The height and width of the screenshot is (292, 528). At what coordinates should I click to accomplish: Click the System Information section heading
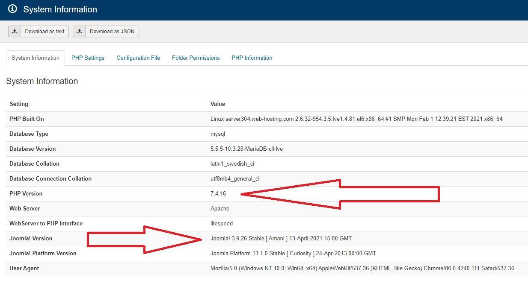point(42,81)
